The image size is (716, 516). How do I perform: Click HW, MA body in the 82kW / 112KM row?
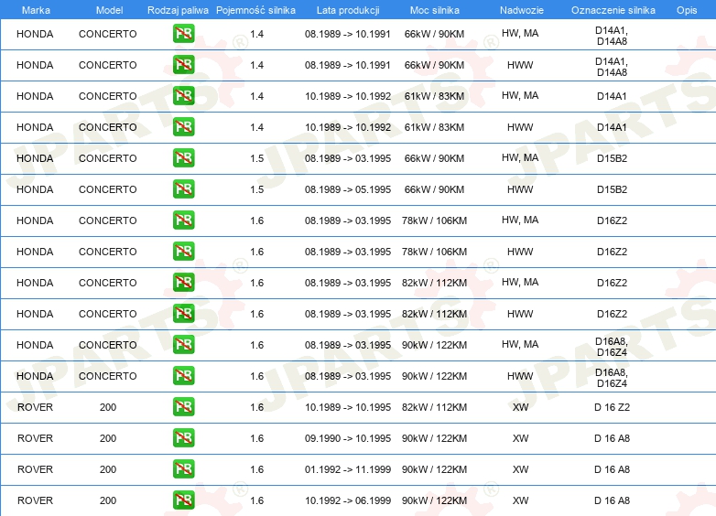click(x=520, y=282)
